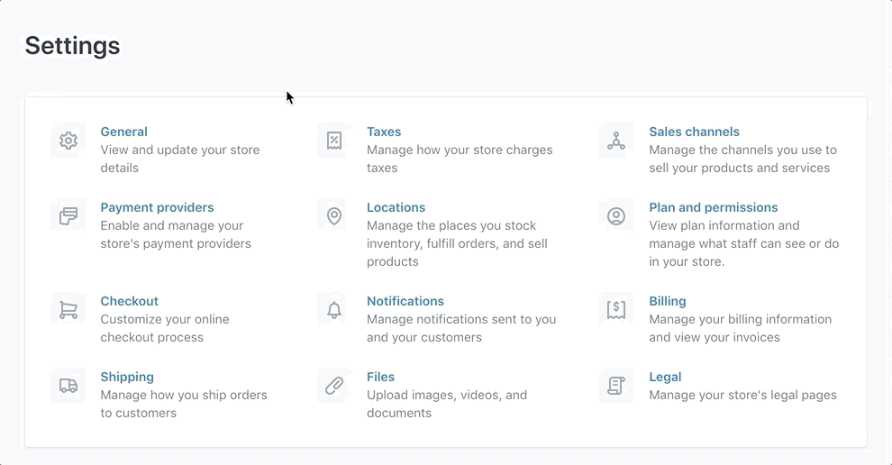Open the General settings link
The height and width of the screenshot is (465, 892).
click(124, 132)
